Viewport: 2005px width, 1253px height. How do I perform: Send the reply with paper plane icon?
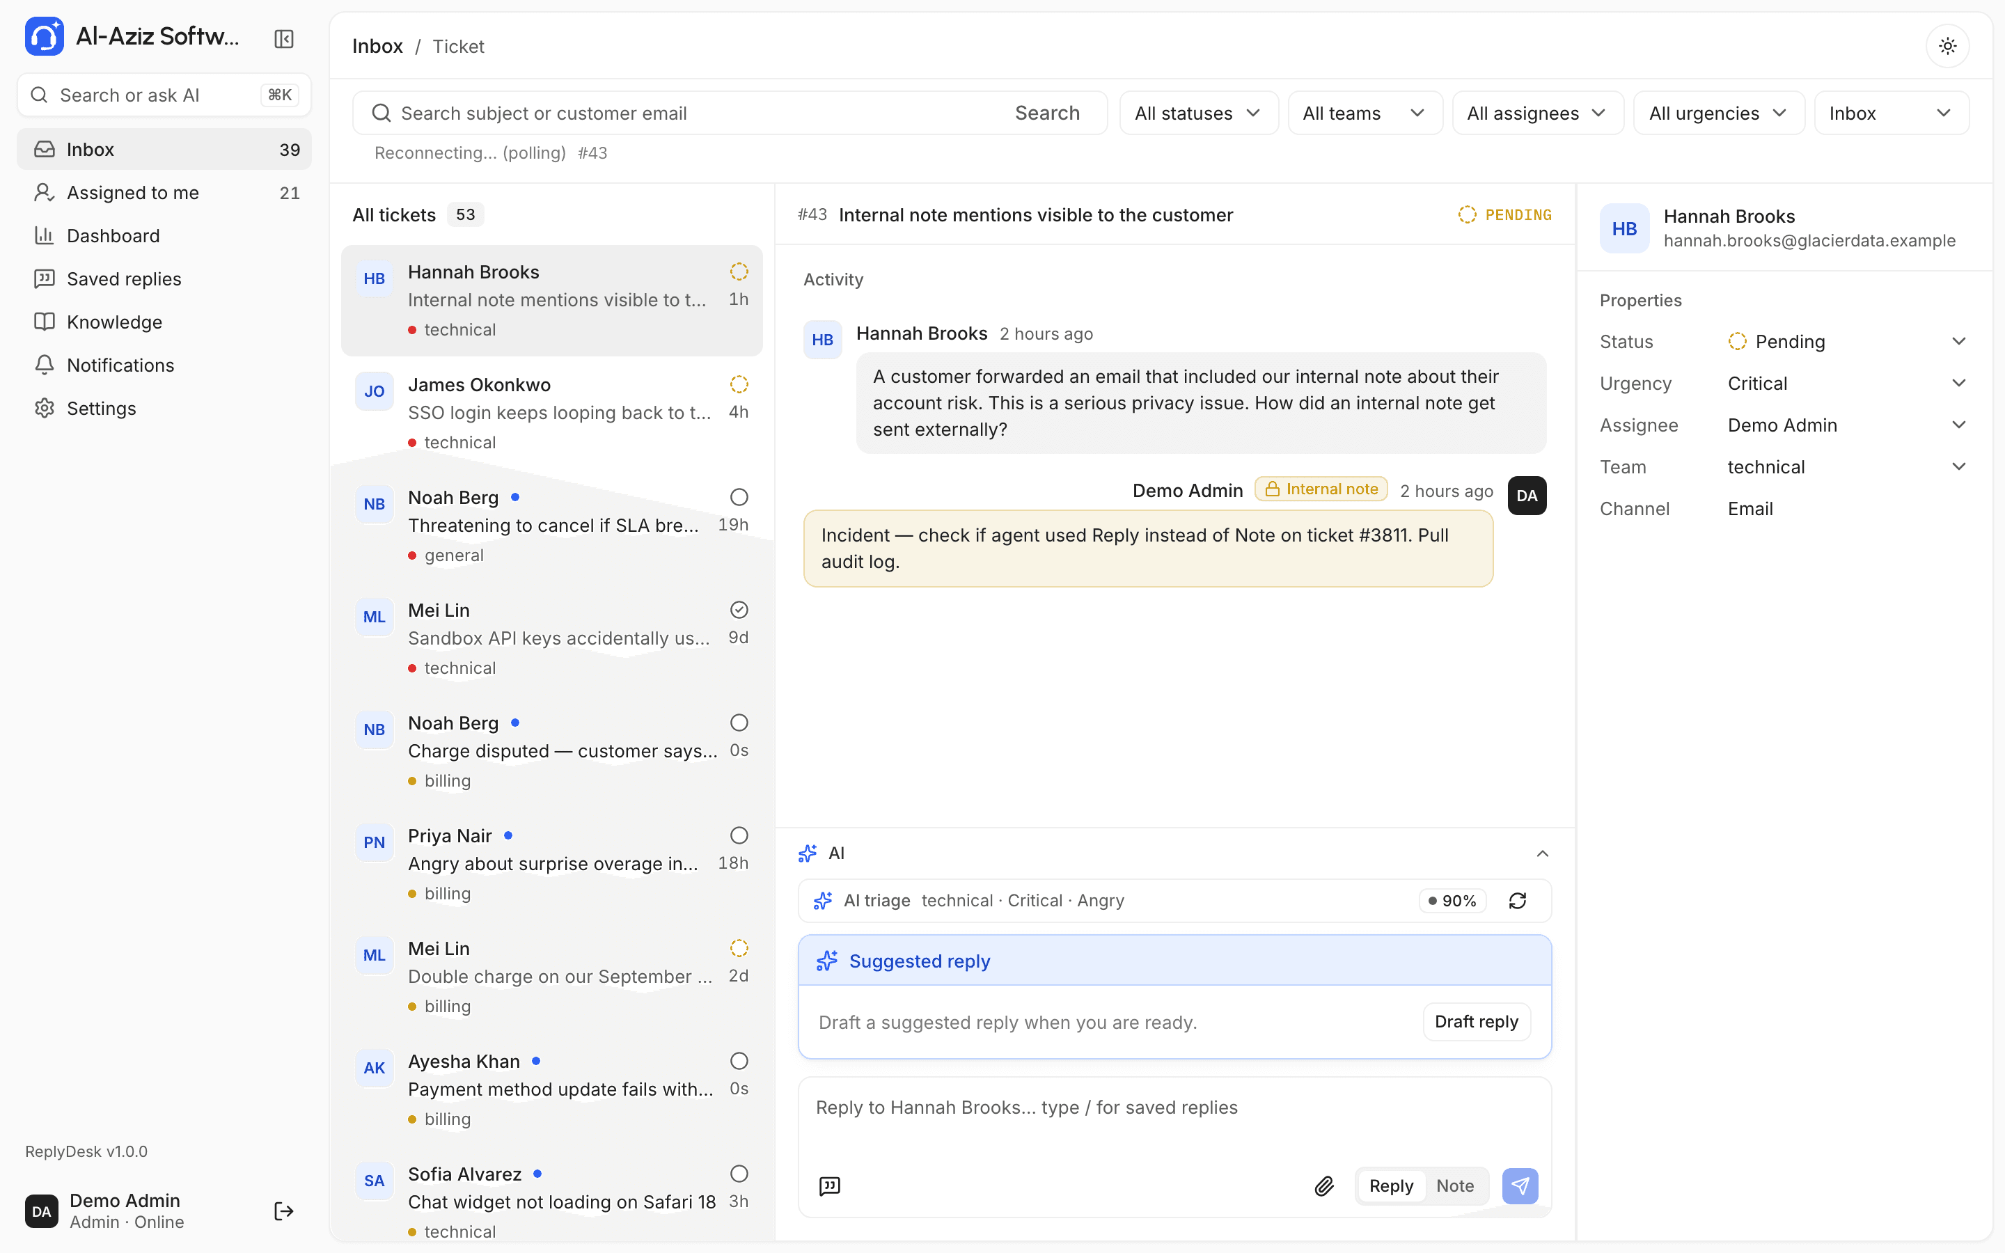(1520, 1186)
